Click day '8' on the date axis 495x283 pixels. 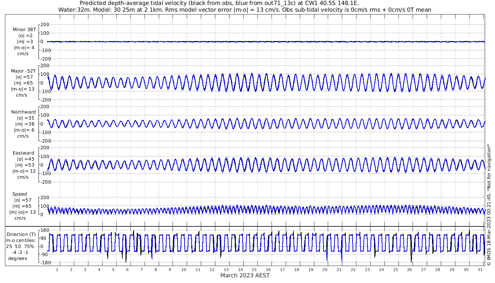pos(156,270)
